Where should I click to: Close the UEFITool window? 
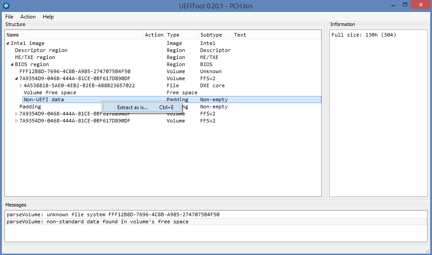point(421,5)
